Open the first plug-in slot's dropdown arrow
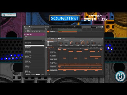The height and width of the screenshot is (95, 127). (x=56, y=41)
